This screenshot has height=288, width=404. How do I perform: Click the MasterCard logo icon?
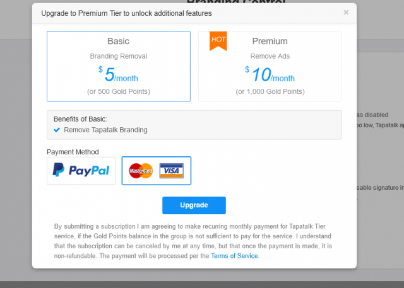pos(141,171)
